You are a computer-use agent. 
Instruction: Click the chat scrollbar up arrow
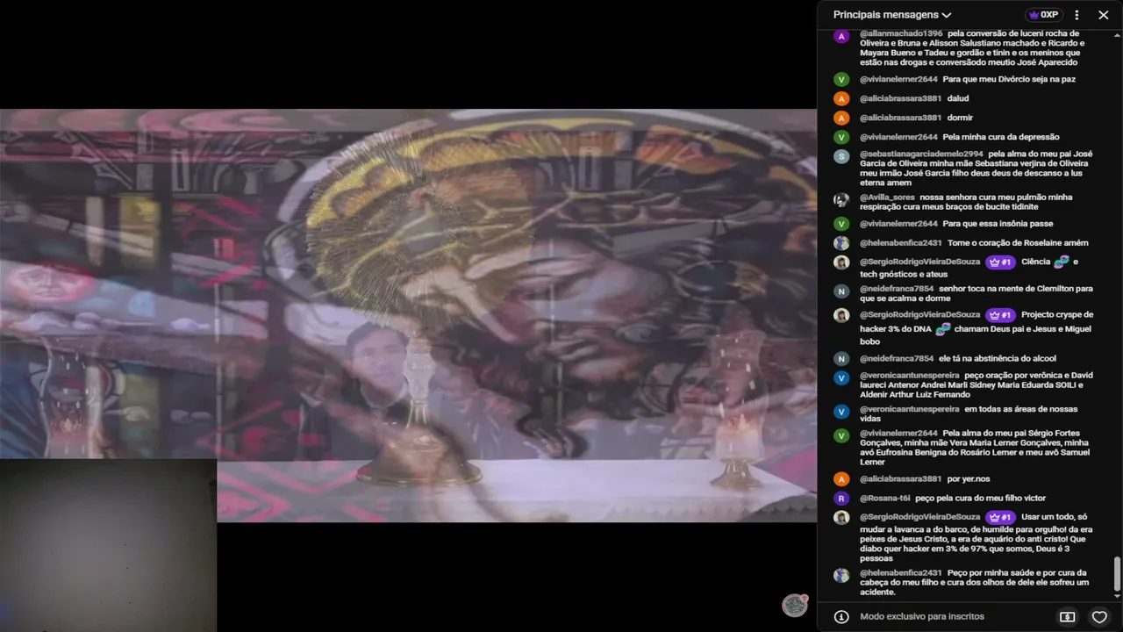[1117, 33]
